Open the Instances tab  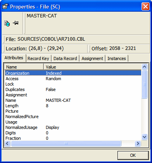(117, 58)
